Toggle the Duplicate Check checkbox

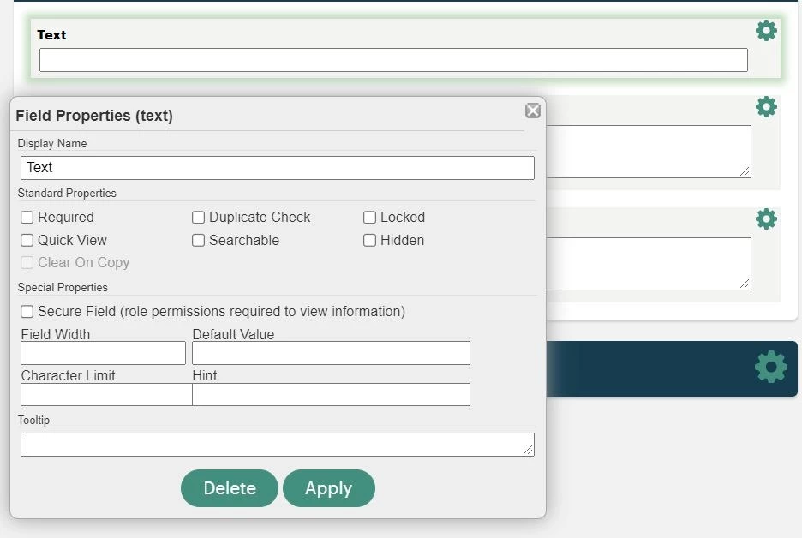[x=199, y=218]
